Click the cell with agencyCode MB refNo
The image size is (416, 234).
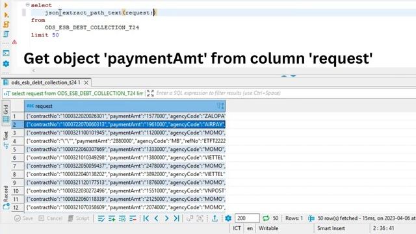[125, 141]
